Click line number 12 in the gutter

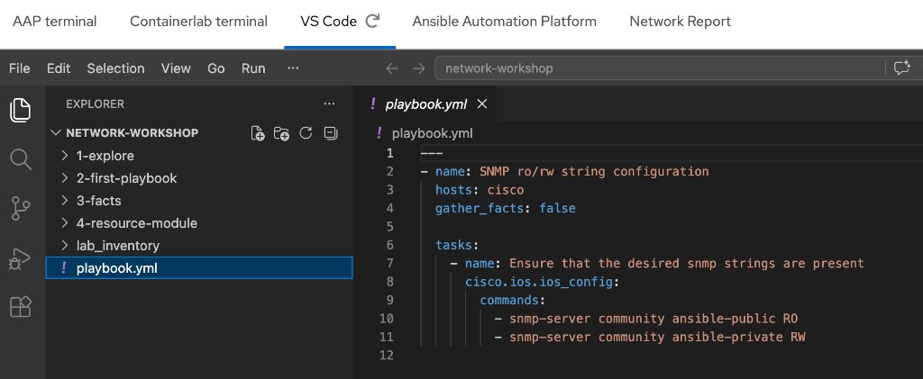coord(386,355)
